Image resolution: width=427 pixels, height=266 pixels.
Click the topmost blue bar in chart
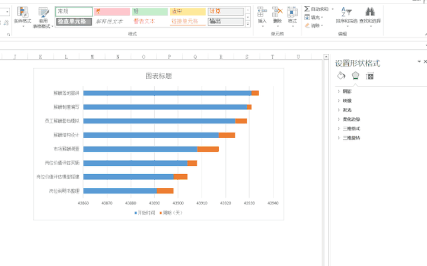pos(167,93)
